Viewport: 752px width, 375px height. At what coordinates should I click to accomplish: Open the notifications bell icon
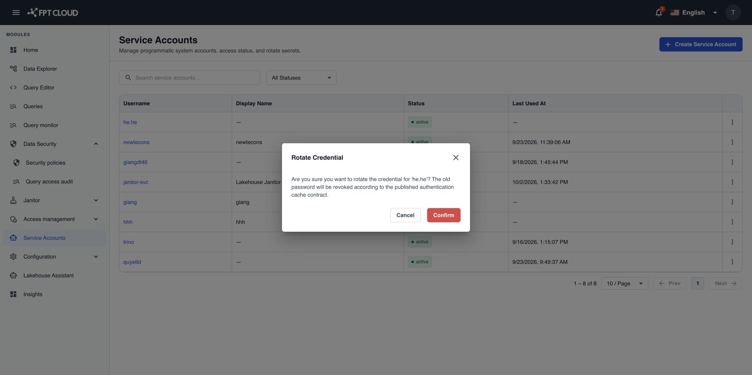659,13
